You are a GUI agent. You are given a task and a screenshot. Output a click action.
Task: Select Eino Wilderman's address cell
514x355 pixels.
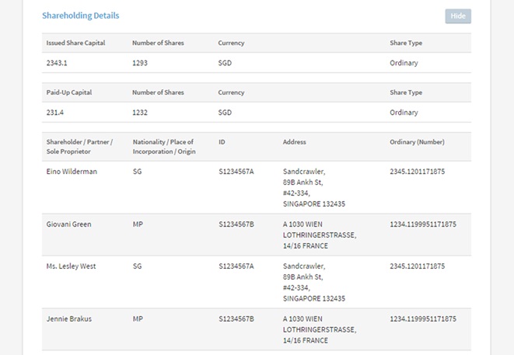[314, 187]
